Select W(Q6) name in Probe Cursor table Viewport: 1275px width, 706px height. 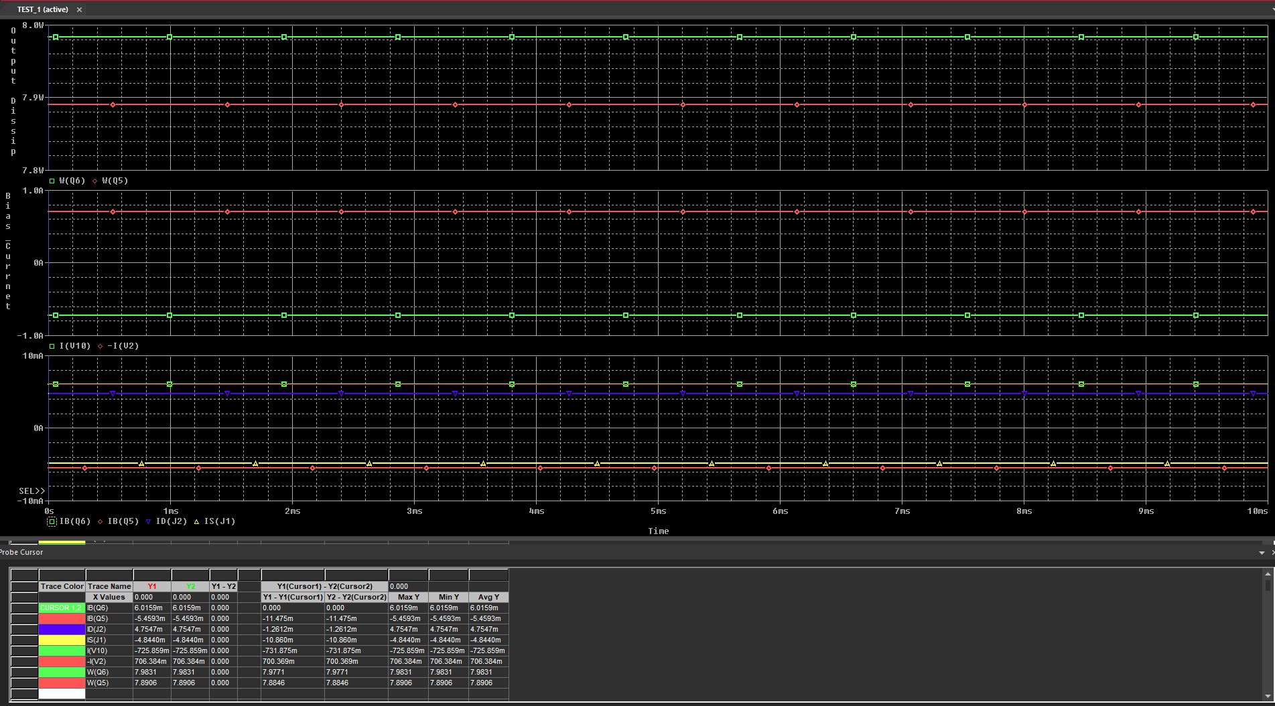coord(109,672)
